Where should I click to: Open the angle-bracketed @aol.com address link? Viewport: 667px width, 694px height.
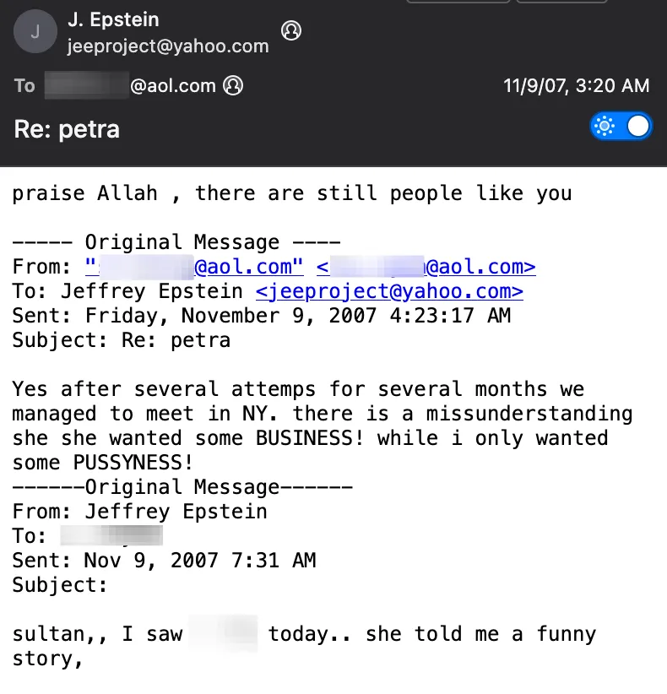(x=426, y=267)
